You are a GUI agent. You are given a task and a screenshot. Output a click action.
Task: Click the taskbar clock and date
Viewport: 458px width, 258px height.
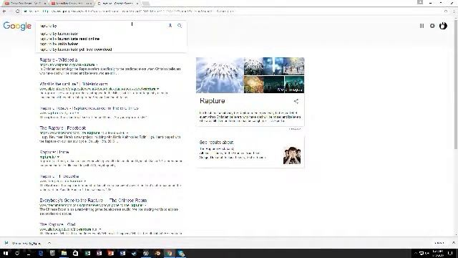coord(437,253)
